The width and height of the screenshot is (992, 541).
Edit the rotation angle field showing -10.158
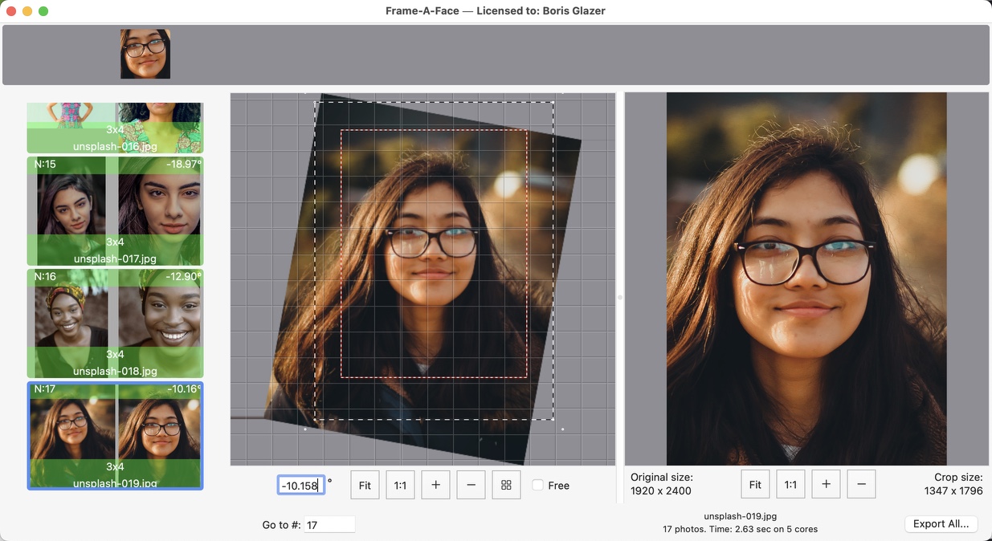pyautogui.click(x=300, y=485)
